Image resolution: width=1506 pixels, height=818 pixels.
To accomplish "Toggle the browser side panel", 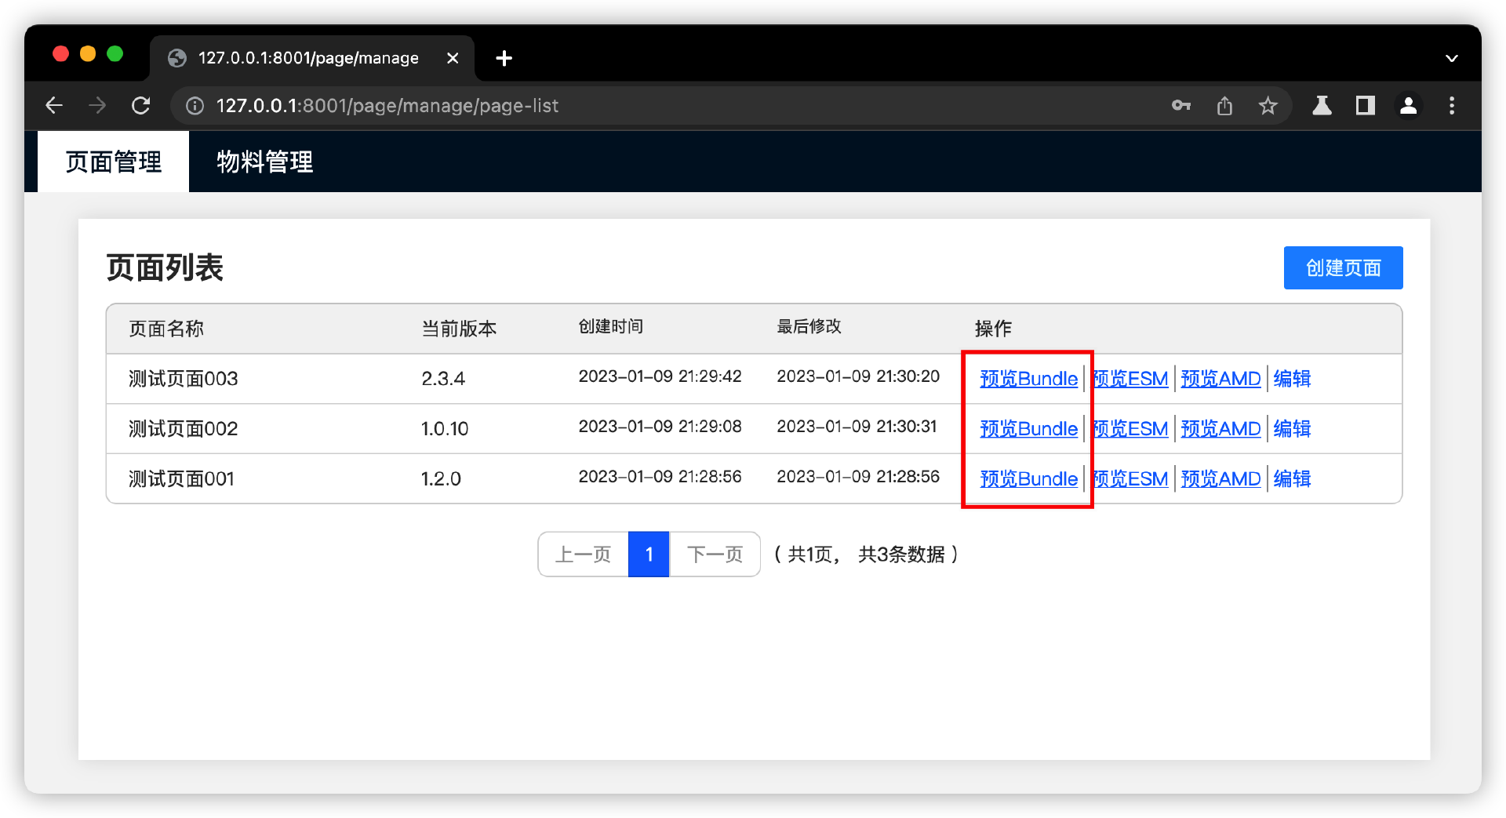I will coord(1365,106).
